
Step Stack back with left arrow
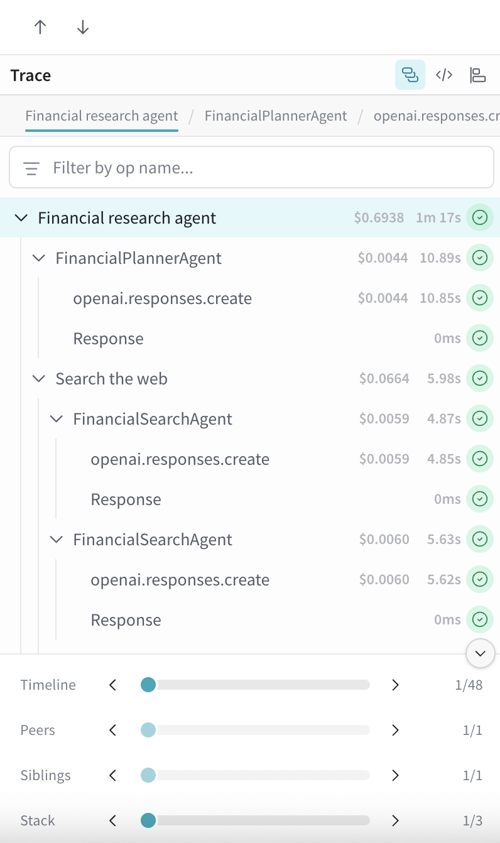113,820
